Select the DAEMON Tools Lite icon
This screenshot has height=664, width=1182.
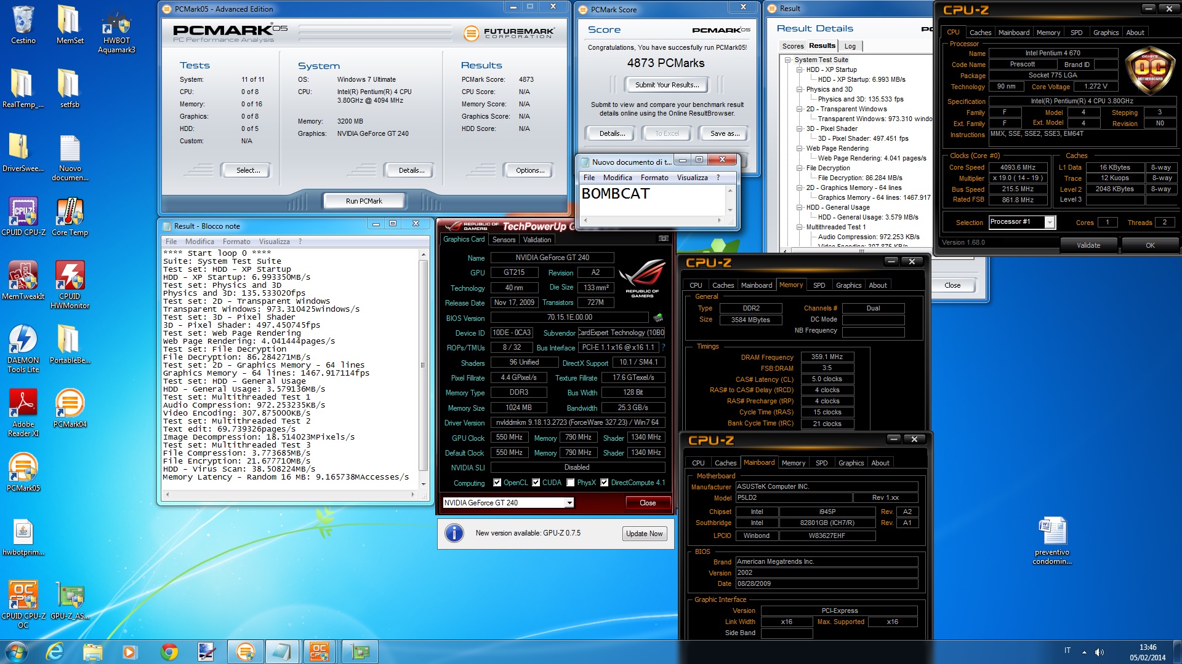23,349
